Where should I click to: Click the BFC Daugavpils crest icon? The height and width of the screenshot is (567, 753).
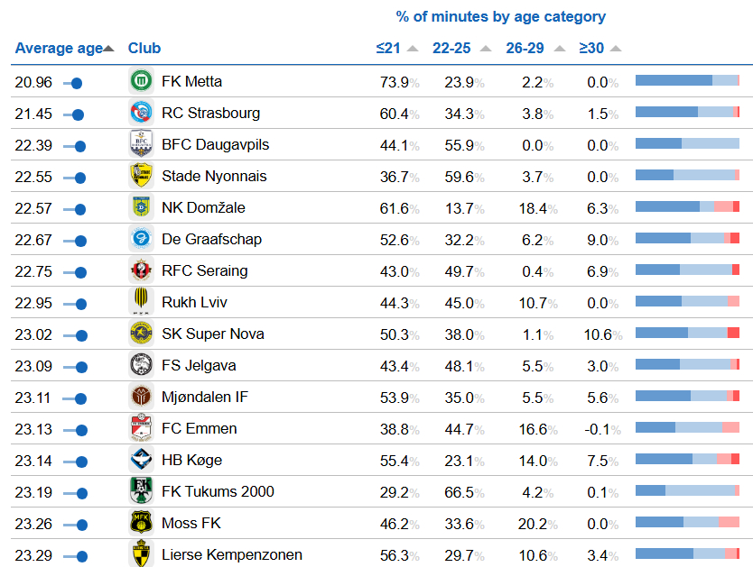point(140,144)
